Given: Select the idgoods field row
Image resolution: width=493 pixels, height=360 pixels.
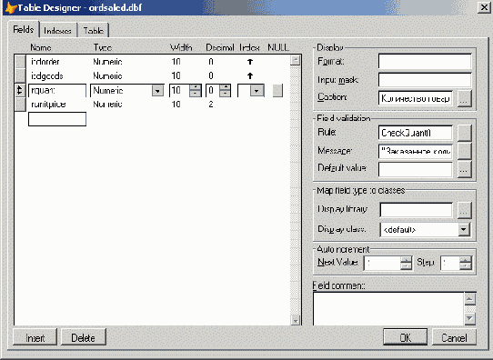Looking at the screenshot, I should click(x=153, y=75).
